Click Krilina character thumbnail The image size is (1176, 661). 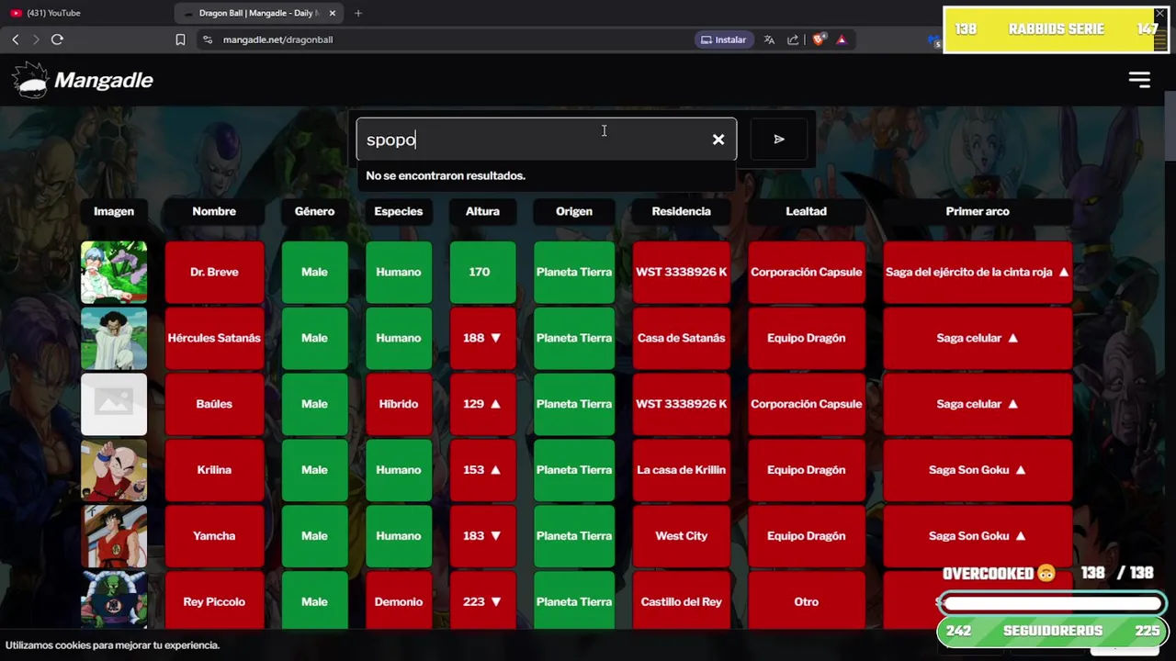point(114,470)
